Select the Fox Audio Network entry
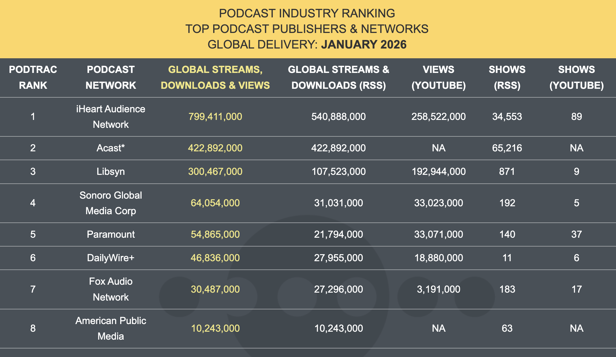 coord(111,289)
